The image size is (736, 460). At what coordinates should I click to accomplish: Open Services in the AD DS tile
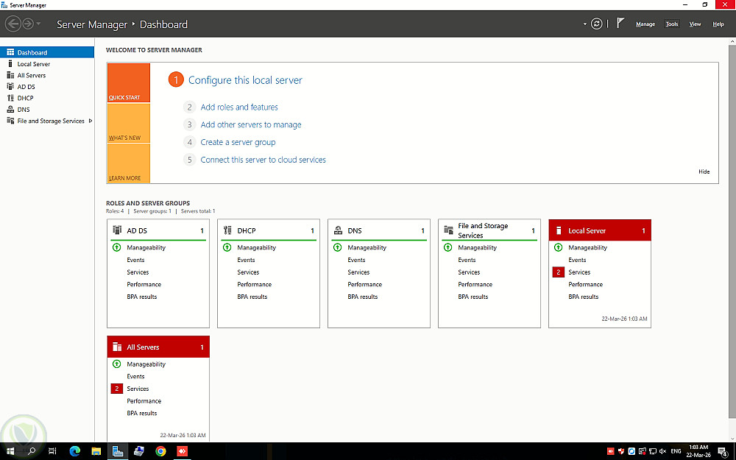[x=138, y=272]
